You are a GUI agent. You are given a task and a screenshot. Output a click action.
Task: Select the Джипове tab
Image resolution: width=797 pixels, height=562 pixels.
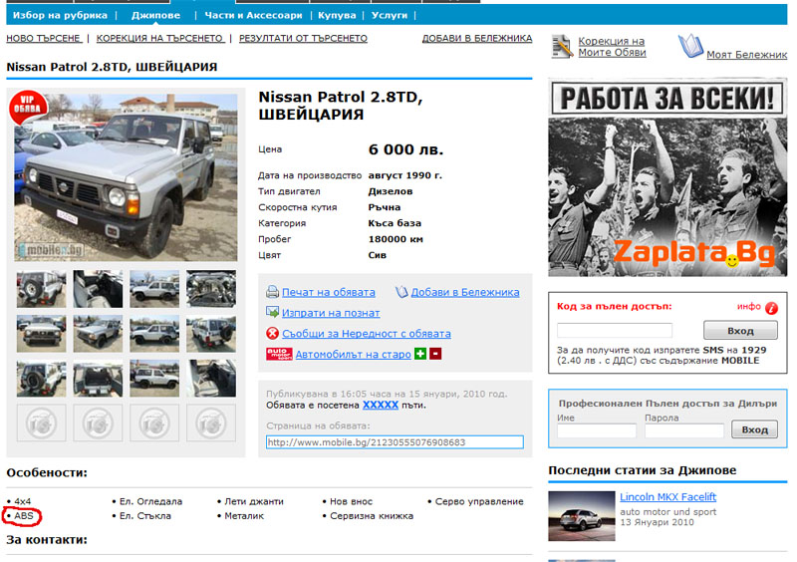click(x=155, y=15)
